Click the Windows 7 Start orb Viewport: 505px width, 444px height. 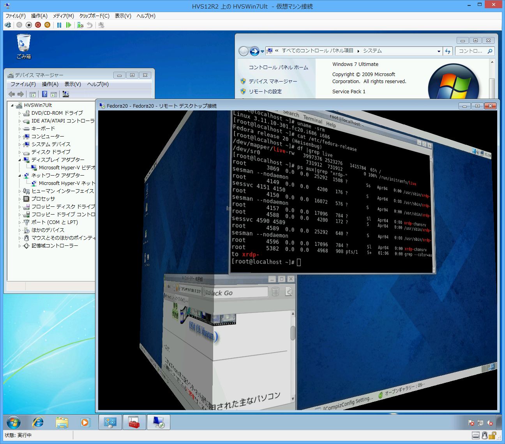13,422
